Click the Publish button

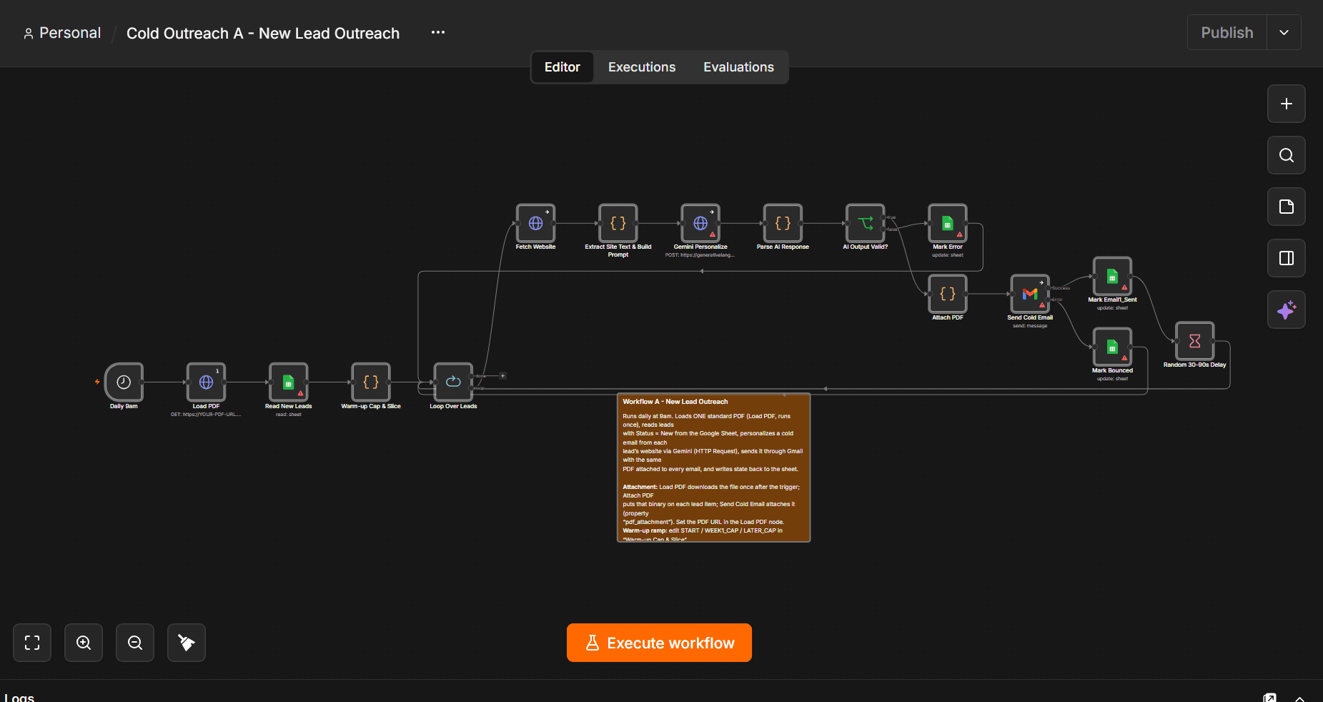pyautogui.click(x=1227, y=33)
